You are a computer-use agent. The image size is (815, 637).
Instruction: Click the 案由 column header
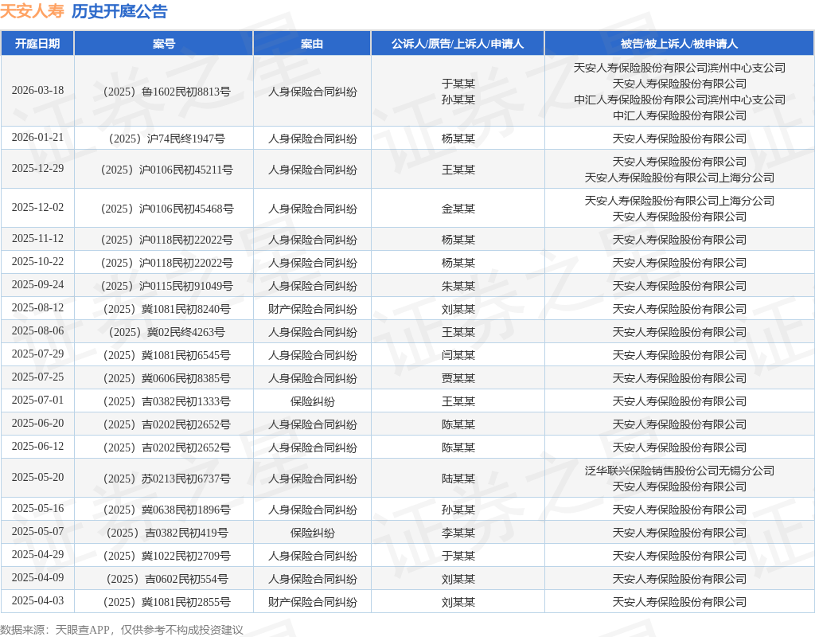[312, 44]
